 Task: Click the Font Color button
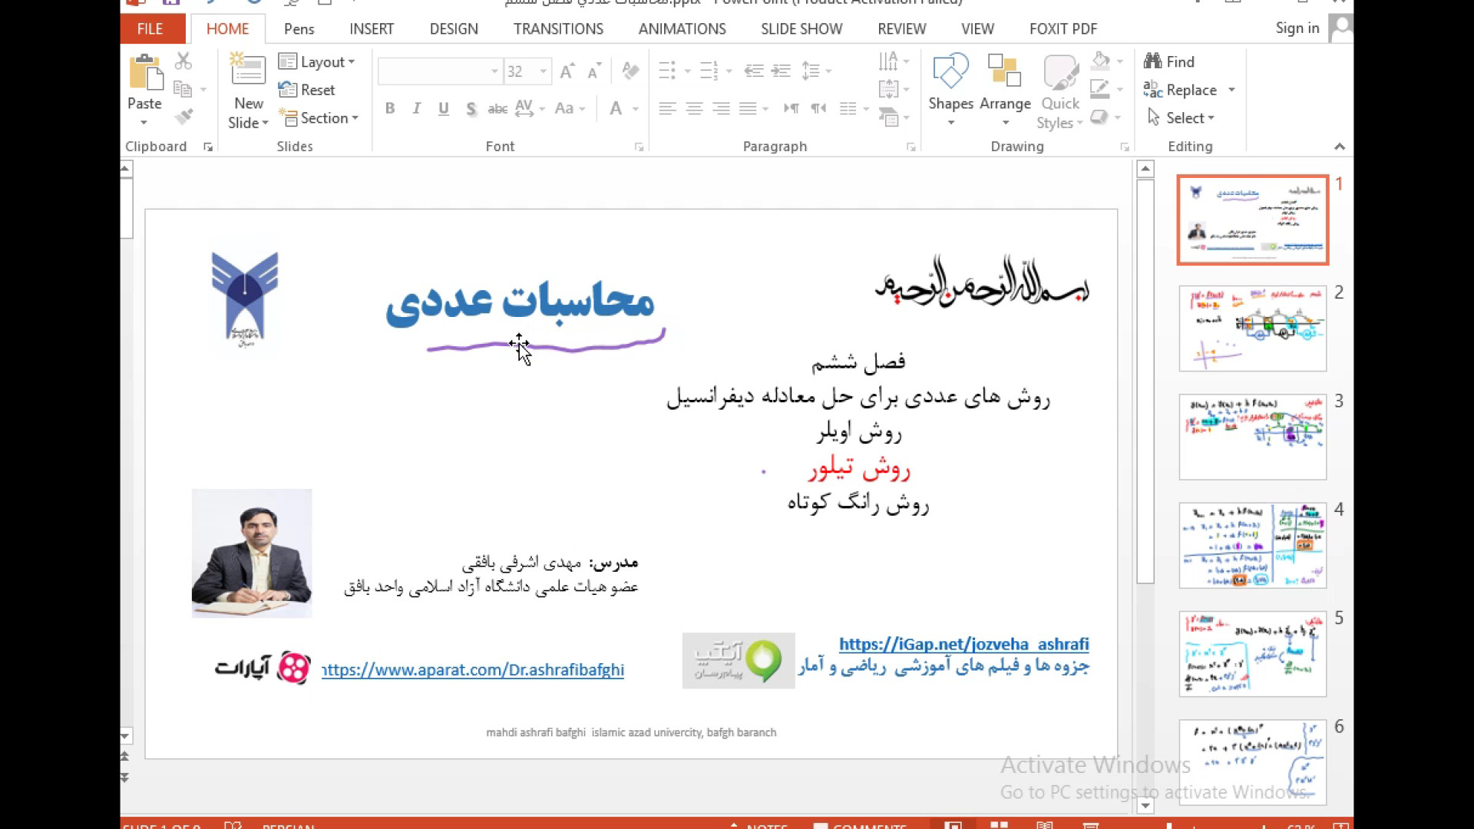pos(616,109)
